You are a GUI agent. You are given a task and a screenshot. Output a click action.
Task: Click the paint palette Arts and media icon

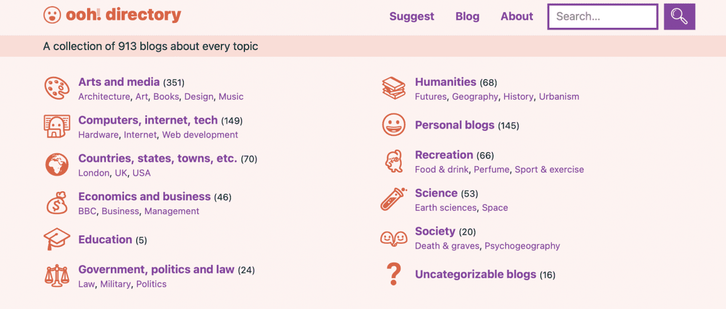(57, 88)
